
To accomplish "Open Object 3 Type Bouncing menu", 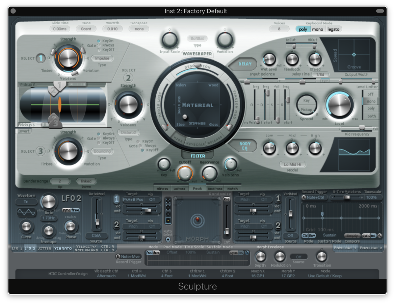I will point(102,151).
